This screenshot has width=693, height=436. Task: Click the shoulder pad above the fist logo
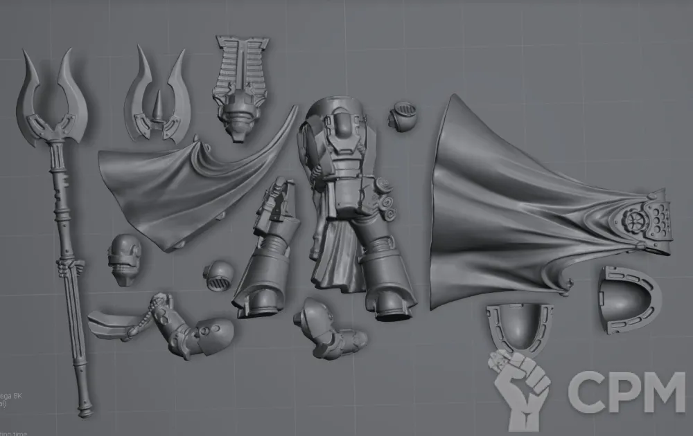click(520, 327)
